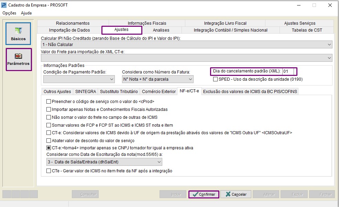
Task: Open Tabelas de CST tab
Action: point(307,30)
